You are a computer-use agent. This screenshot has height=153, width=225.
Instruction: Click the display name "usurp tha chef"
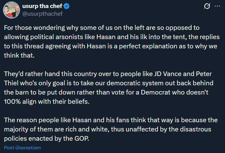point(47,6)
